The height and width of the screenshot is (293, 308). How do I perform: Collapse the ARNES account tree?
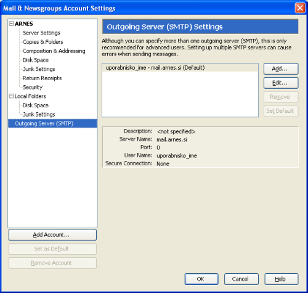(11, 23)
